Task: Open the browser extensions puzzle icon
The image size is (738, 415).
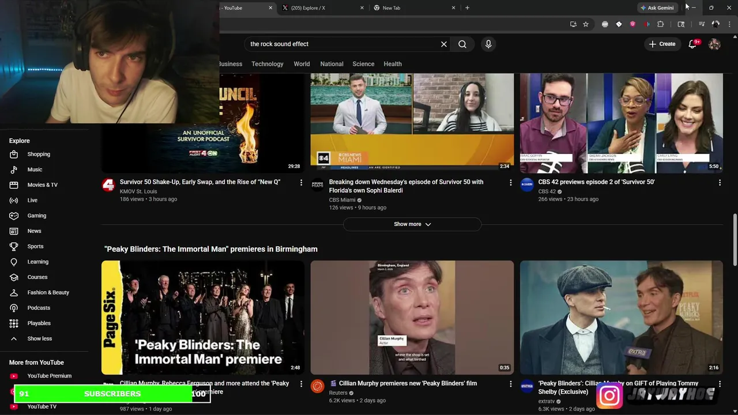Action: click(661, 24)
